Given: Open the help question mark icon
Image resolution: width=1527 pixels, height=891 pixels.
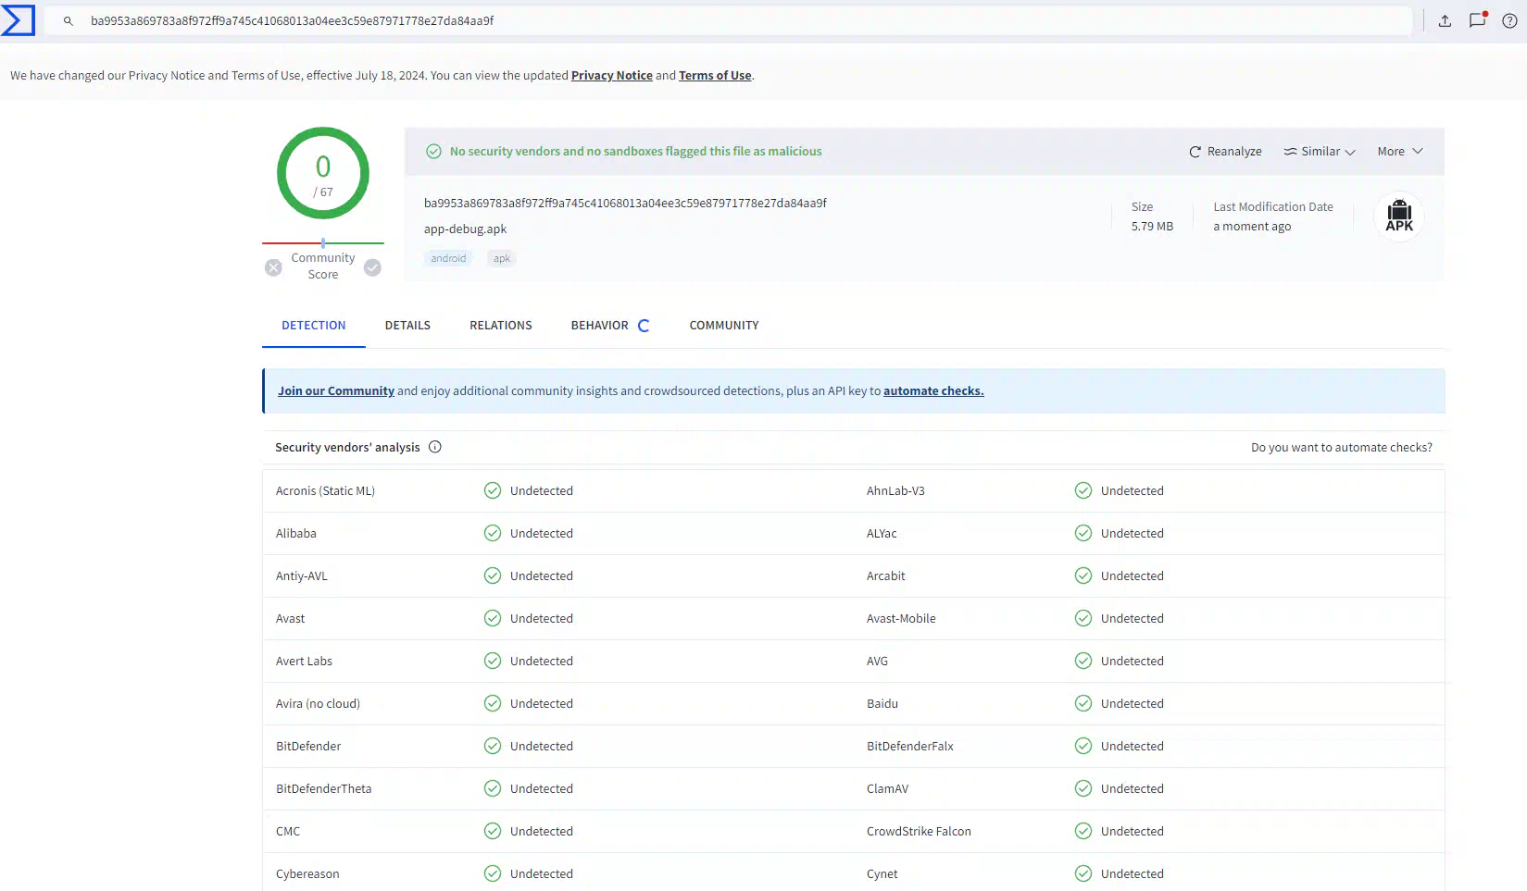Looking at the screenshot, I should point(1509,20).
